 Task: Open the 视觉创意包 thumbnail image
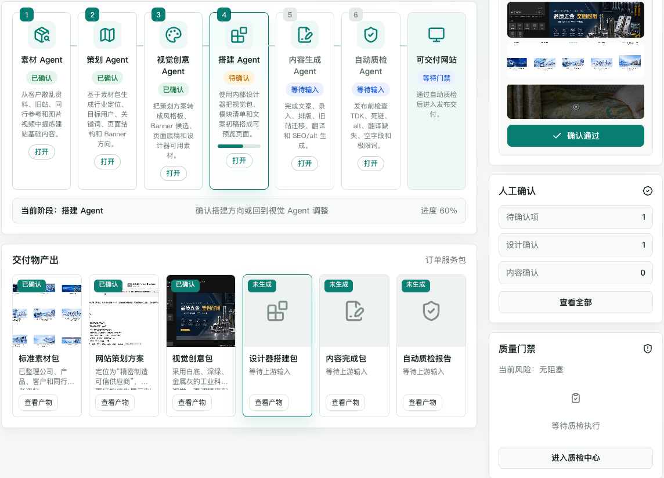201,311
